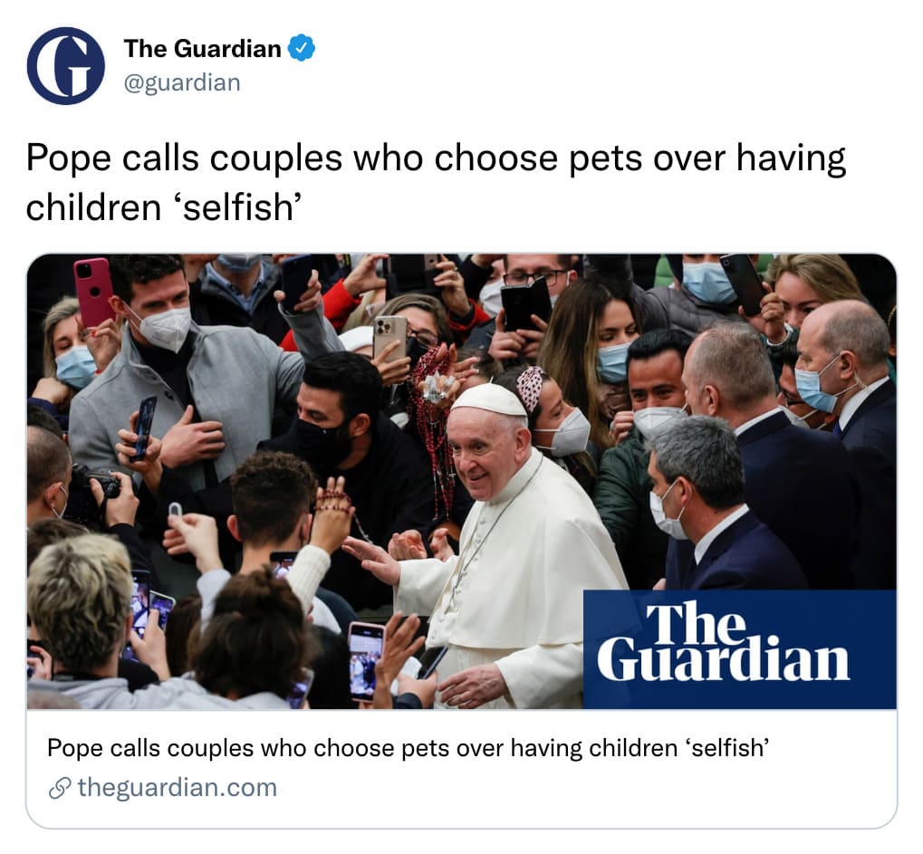Viewport: 923px width, 854px height.
Task: Click 'Pope calls couples' tweet opening words
Action: (x=184, y=158)
